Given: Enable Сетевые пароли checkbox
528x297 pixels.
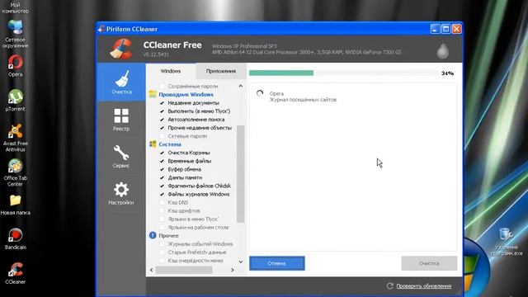Looking at the screenshot, I should 162,136.
